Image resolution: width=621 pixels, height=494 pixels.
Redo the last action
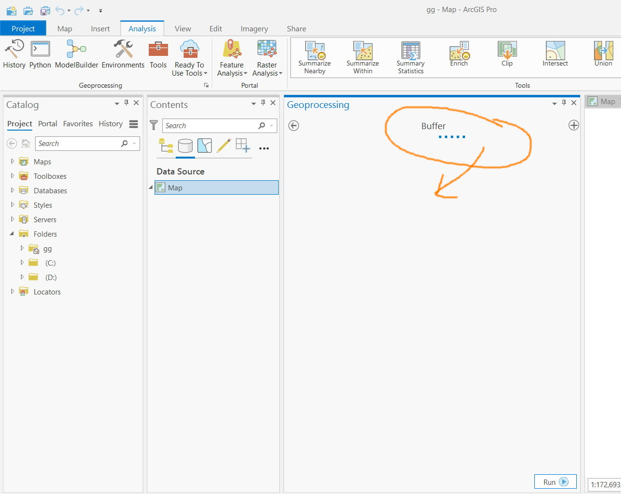coord(79,10)
